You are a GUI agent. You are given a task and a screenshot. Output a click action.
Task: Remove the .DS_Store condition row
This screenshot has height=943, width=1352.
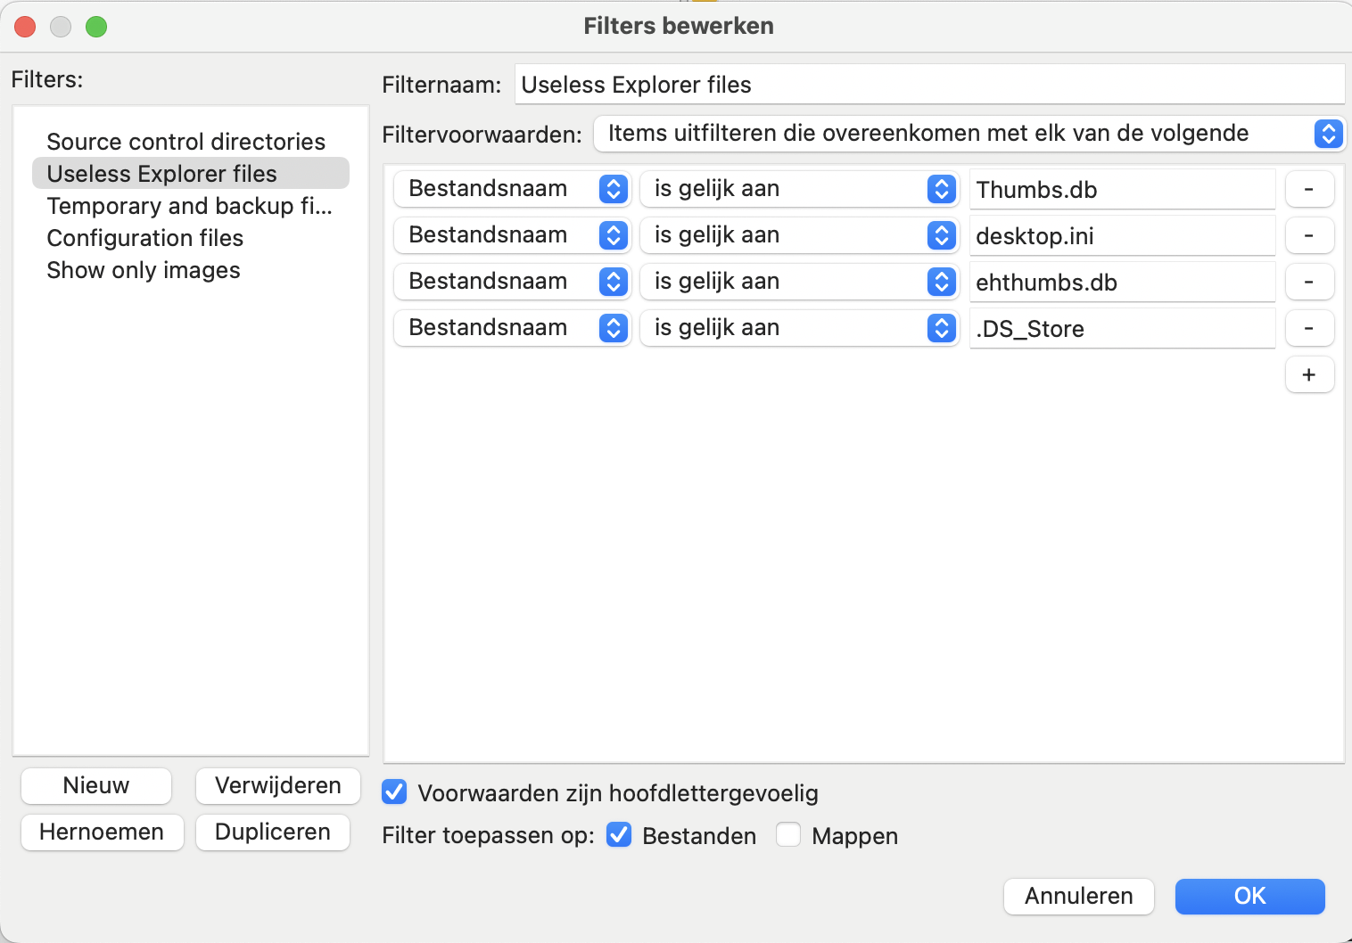1308,328
